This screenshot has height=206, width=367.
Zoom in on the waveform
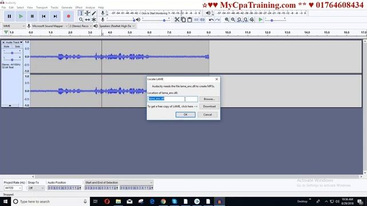pos(227,19)
